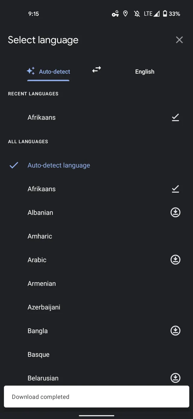Viewport: 193px width, 419px height.
Task: Choose Armenian as the language
Action: click(x=42, y=283)
